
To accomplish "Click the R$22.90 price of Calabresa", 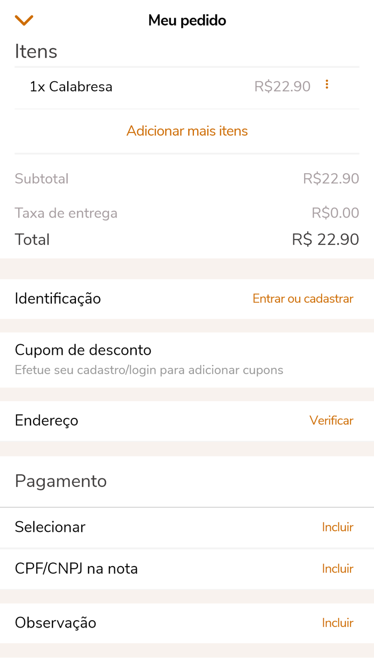I will (x=282, y=86).
